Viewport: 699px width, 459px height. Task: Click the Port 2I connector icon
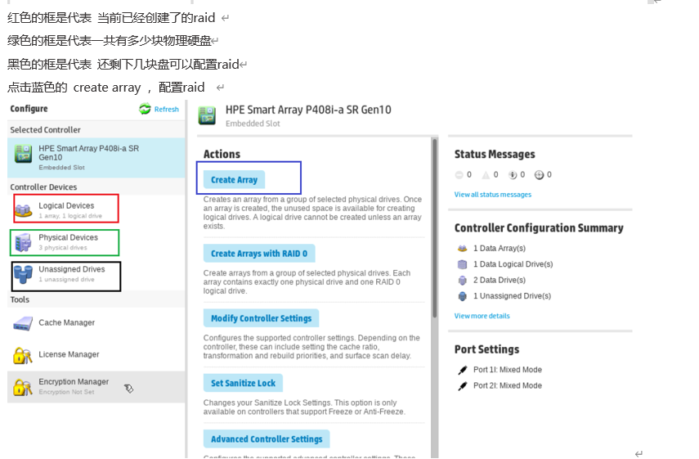click(x=463, y=386)
